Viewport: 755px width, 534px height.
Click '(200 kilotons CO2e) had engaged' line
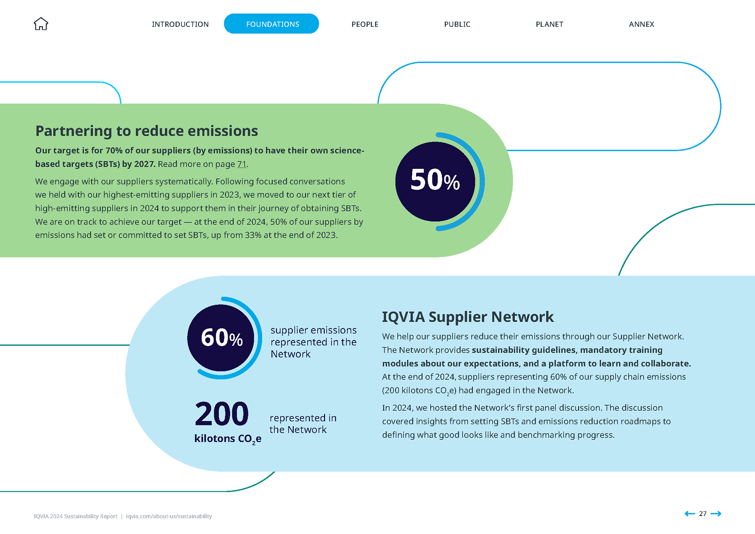(x=478, y=390)
